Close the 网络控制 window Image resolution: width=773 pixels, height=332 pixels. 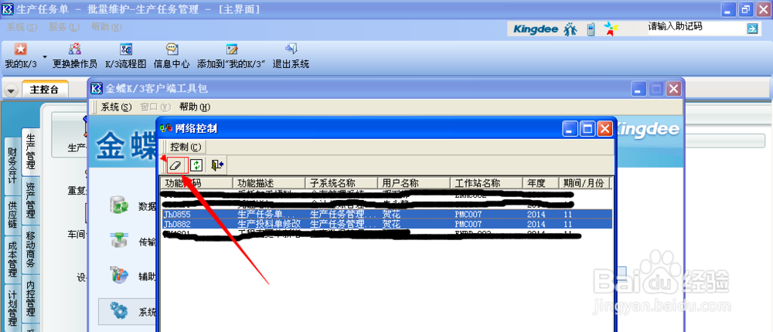click(x=605, y=129)
